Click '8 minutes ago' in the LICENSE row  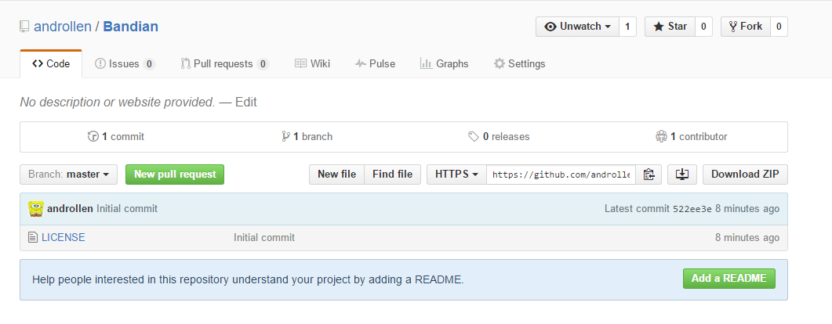pos(747,238)
